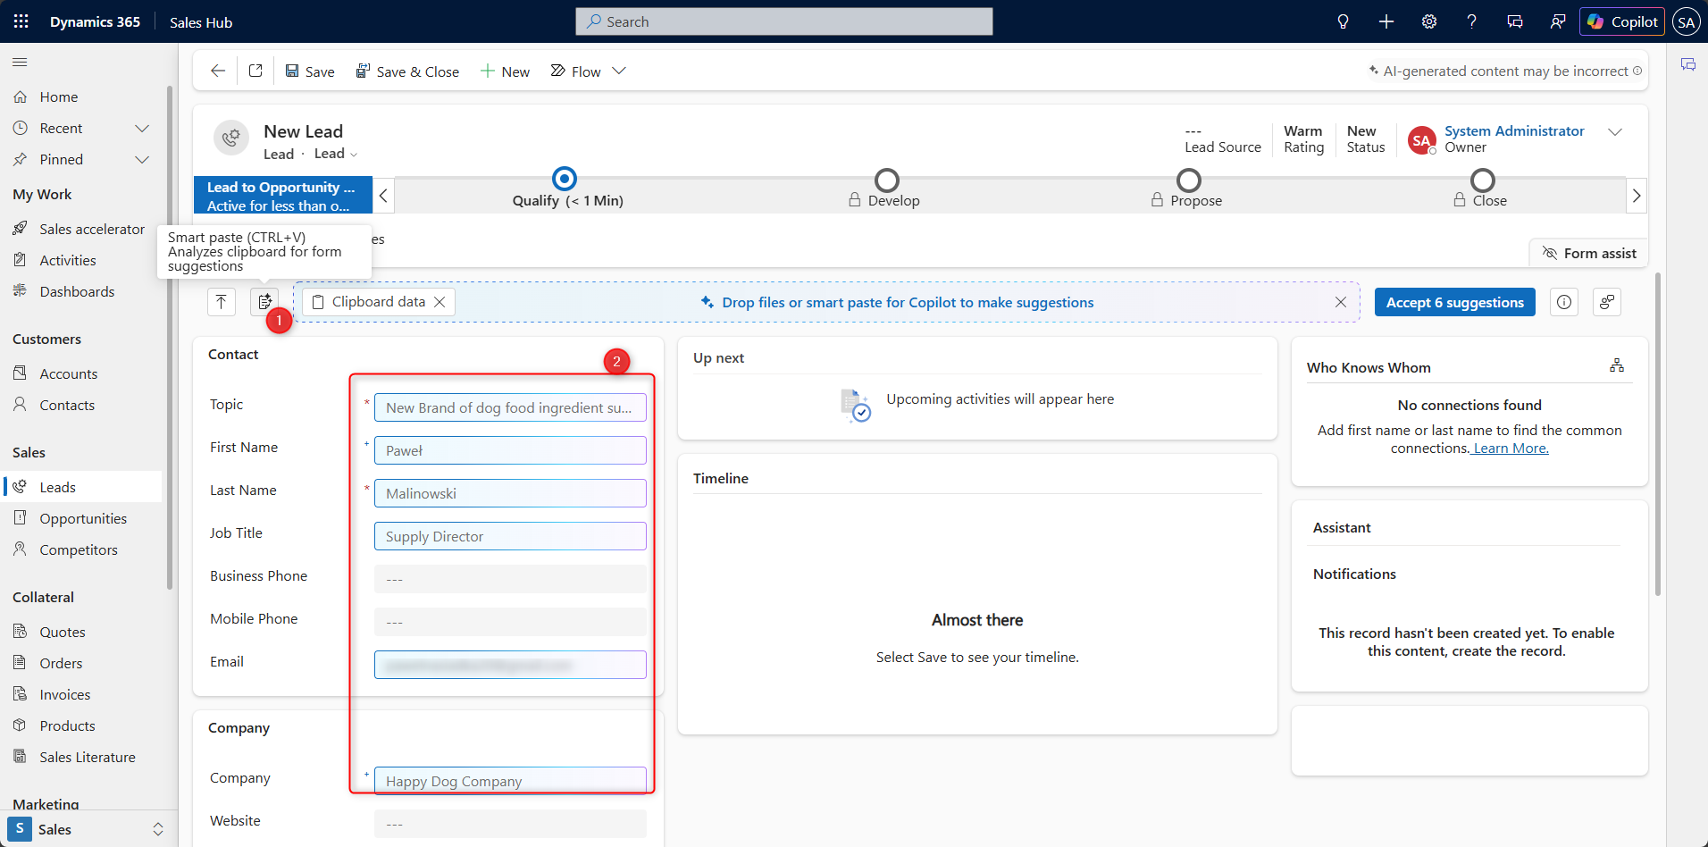Open Opportunities in the sidebar

[83, 519]
